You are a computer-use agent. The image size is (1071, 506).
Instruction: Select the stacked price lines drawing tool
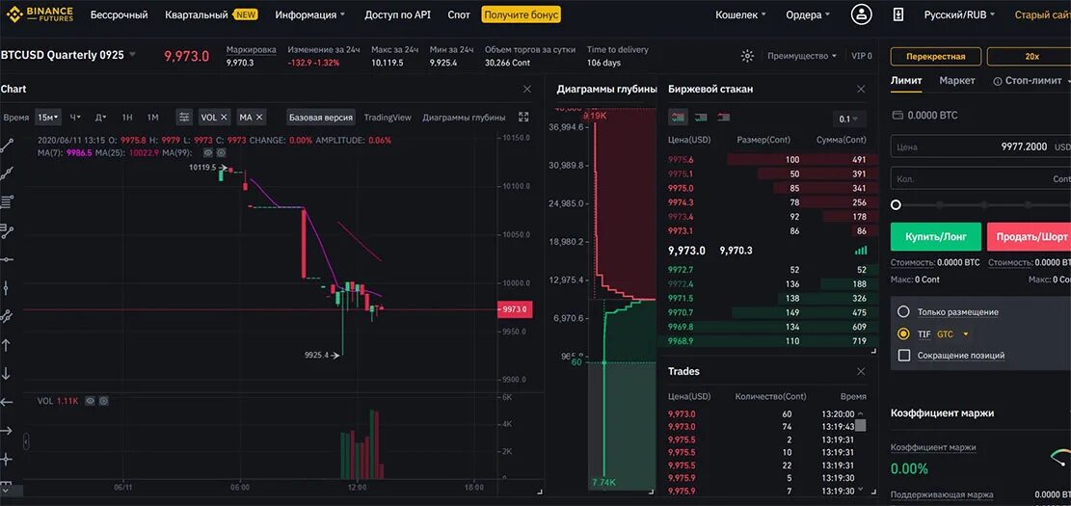point(7,201)
